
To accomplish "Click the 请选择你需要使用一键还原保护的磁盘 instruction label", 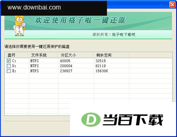I will pyautogui.click(x=37, y=46).
